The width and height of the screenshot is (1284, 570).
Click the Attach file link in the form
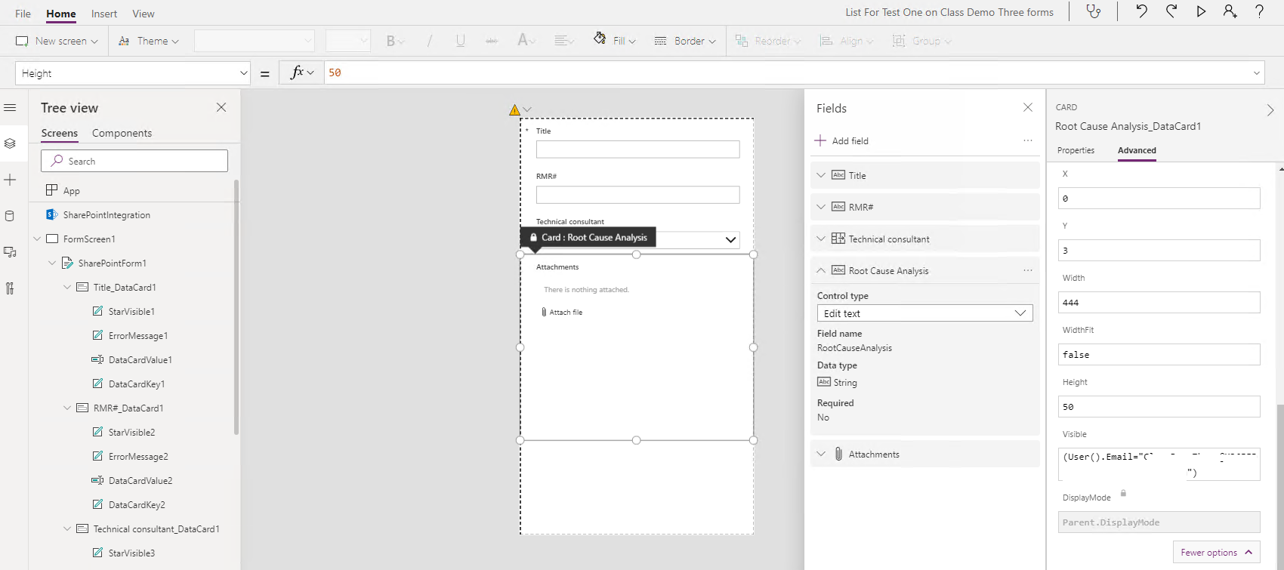562,312
